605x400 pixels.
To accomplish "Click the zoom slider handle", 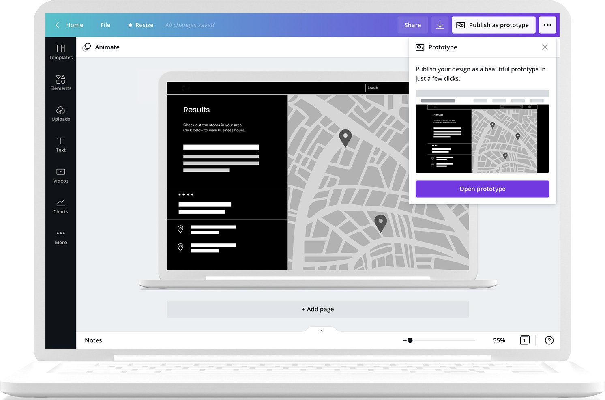I will pos(410,340).
